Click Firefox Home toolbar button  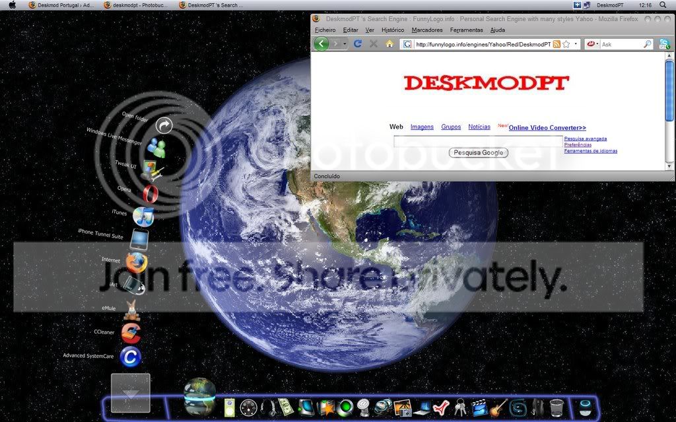click(x=389, y=44)
